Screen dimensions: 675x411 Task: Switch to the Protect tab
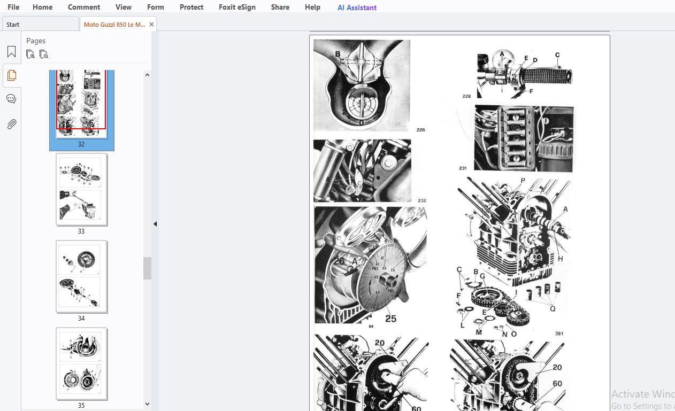point(191,7)
